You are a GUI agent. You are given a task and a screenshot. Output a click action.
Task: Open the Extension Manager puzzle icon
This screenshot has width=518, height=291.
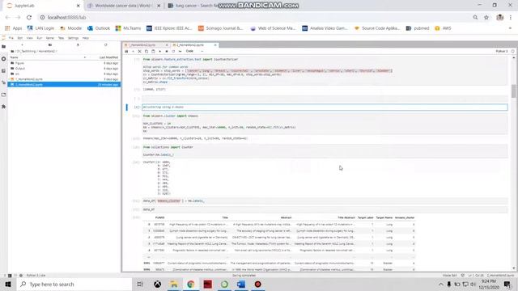[3, 107]
